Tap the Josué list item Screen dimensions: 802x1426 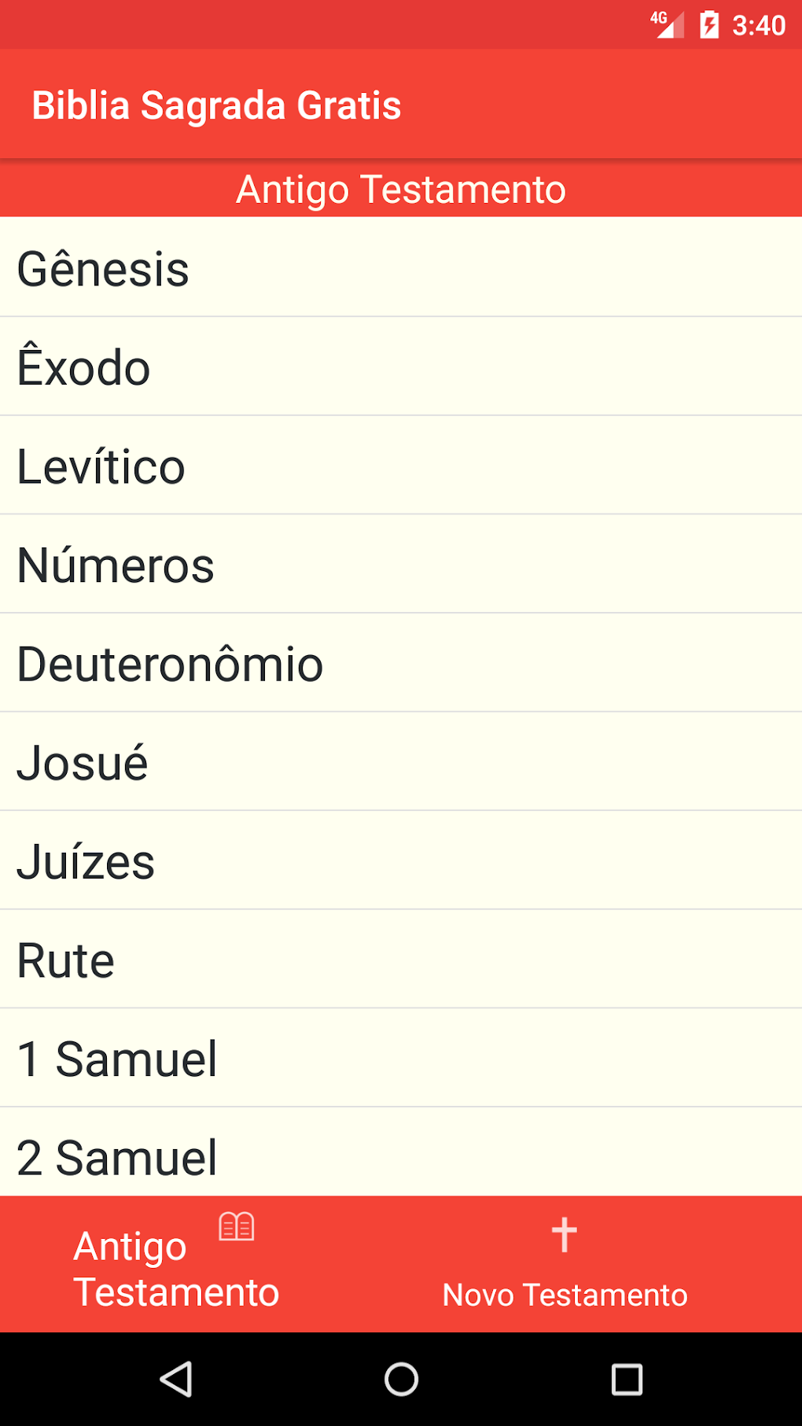(x=401, y=762)
